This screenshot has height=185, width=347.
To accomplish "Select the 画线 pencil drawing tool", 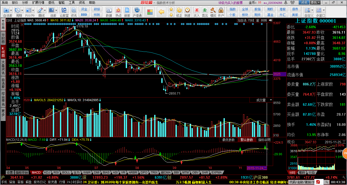I will 40,10.
